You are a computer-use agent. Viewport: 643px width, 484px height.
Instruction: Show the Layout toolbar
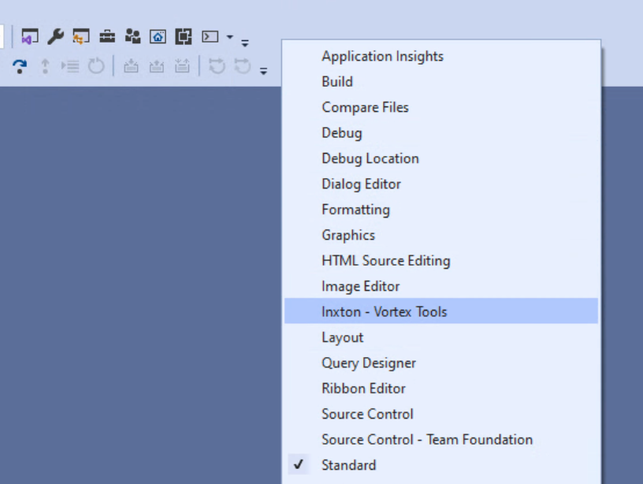pyautogui.click(x=441, y=337)
